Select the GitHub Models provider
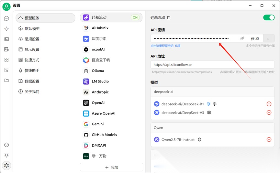280x173 pixels. [111, 135]
